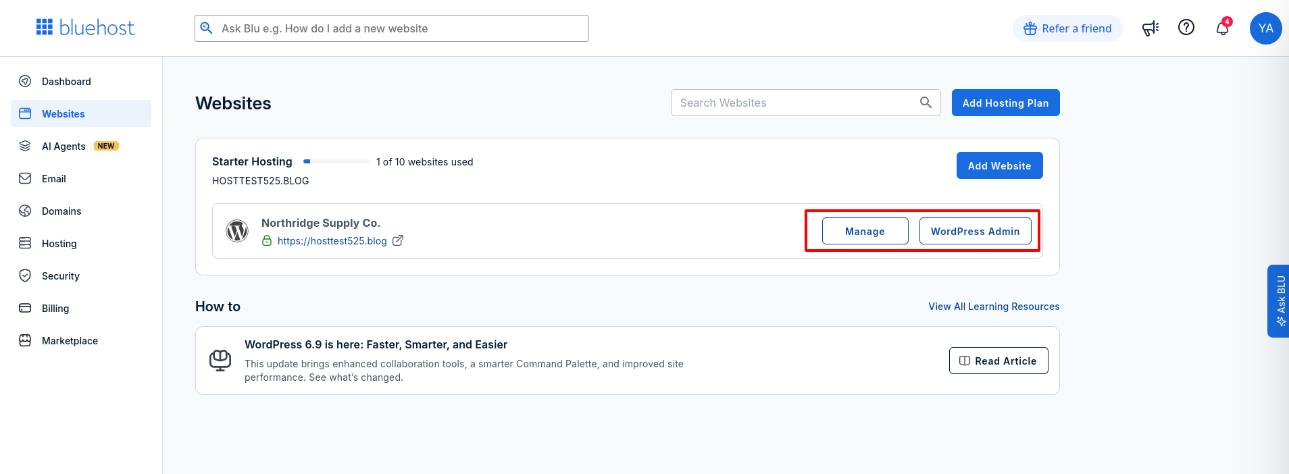Viewport: 1289px width, 474px height.
Task: Open Marketplace in the sidebar
Action: point(81,340)
